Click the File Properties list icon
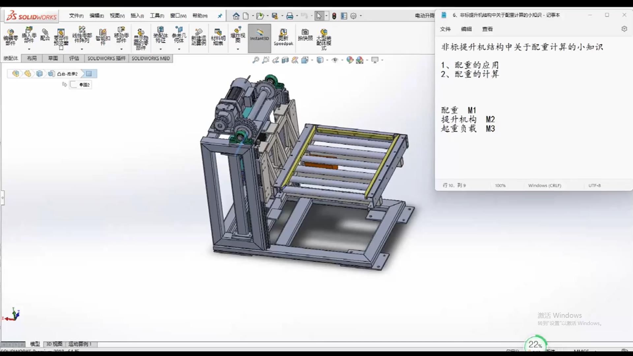 tap(344, 16)
